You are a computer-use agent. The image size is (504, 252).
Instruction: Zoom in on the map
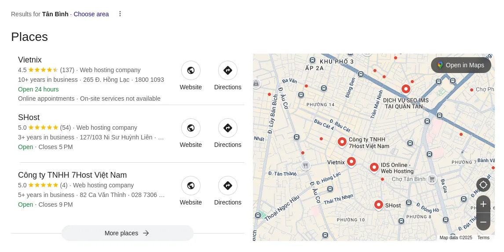pos(483,204)
